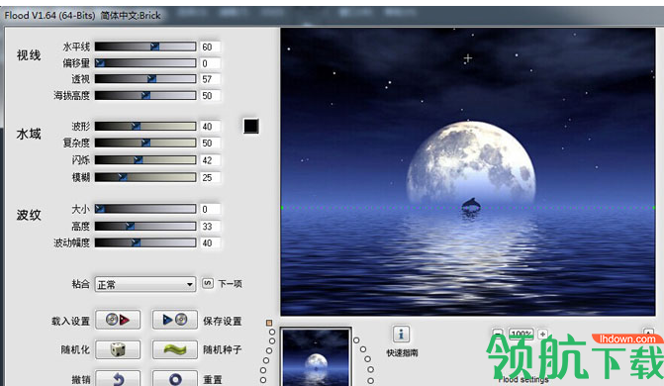
Task: Zoom out with the minus button
Action: [x=498, y=334]
